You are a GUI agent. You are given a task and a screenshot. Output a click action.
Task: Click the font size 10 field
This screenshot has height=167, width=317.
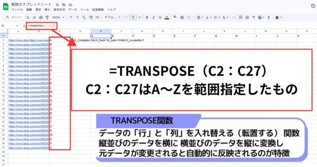[133, 18]
